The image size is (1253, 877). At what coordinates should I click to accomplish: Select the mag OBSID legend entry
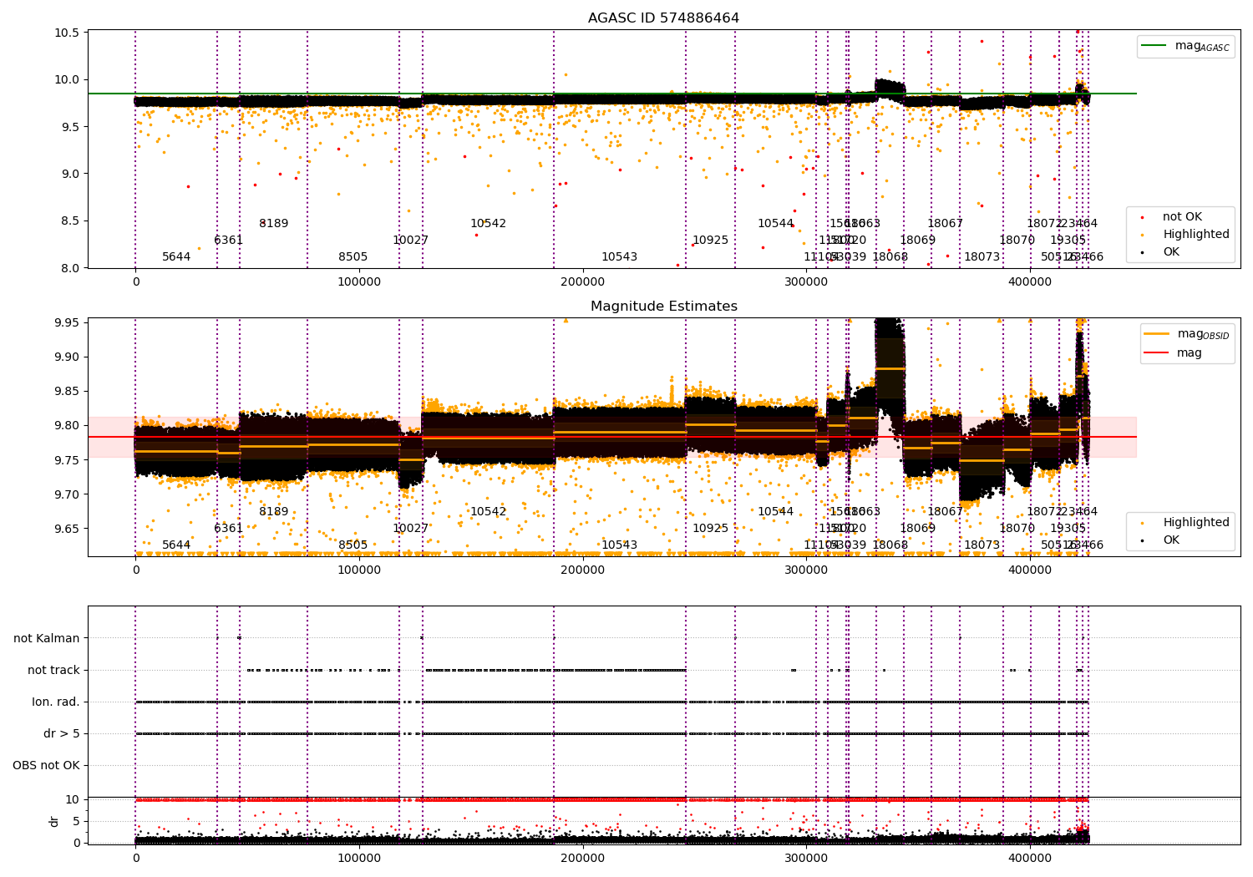tap(1187, 334)
